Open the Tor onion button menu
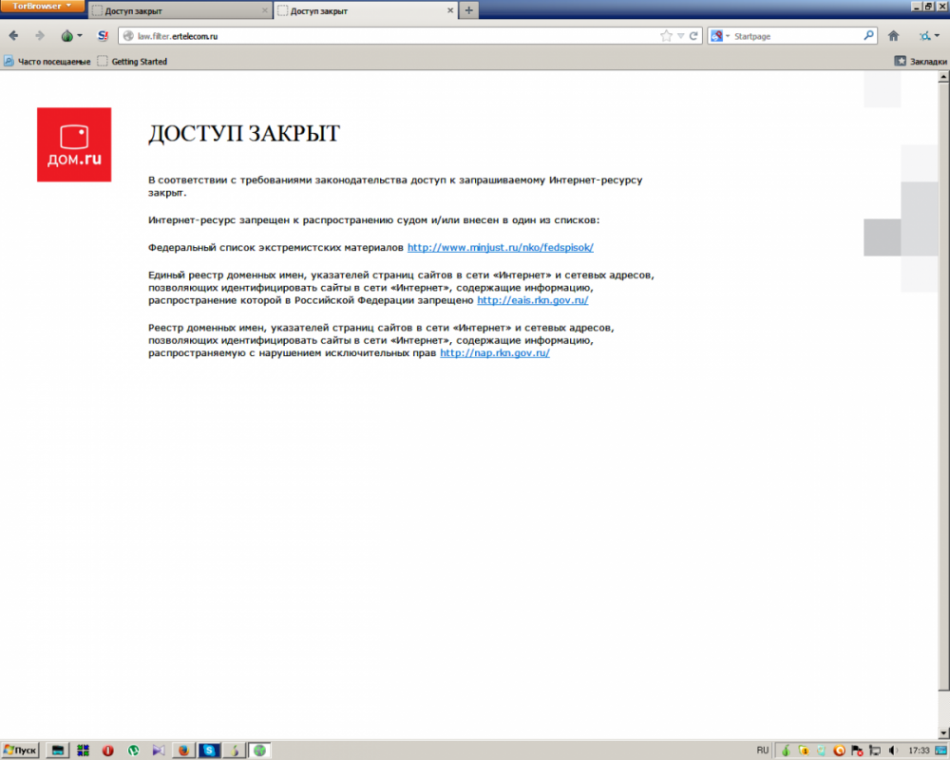Screen dimensions: 950x760 coord(71,36)
